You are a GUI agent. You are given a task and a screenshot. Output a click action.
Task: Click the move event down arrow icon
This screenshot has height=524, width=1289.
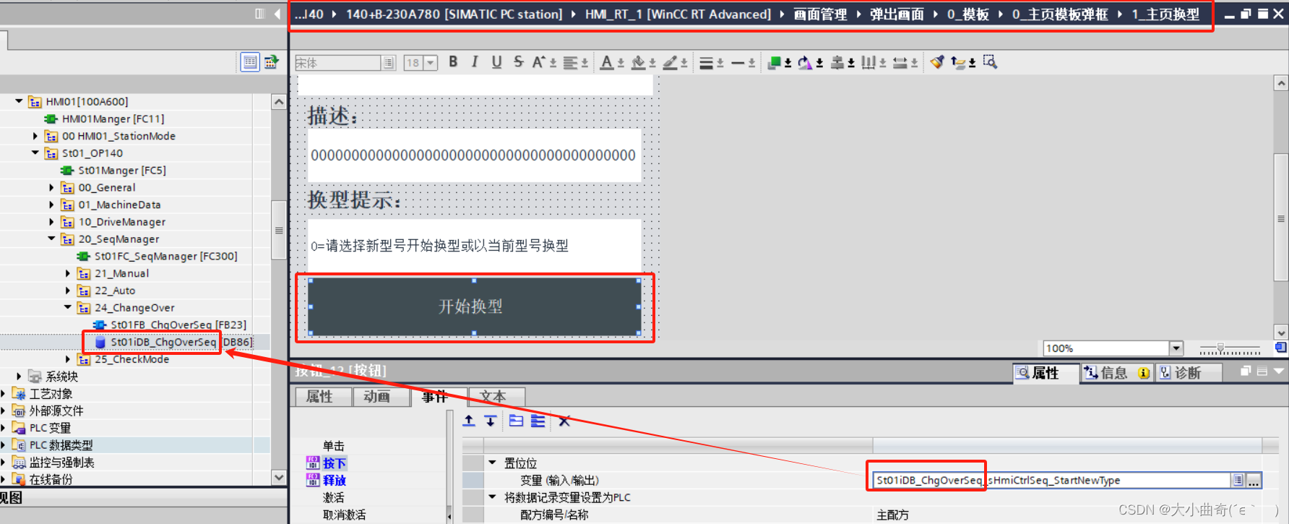pos(491,421)
